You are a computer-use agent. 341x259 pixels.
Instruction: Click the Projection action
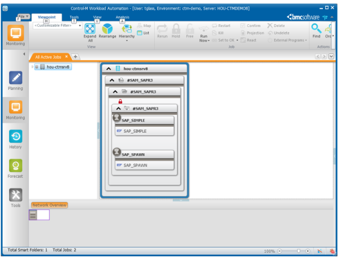pyautogui.click(x=252, y=33)
